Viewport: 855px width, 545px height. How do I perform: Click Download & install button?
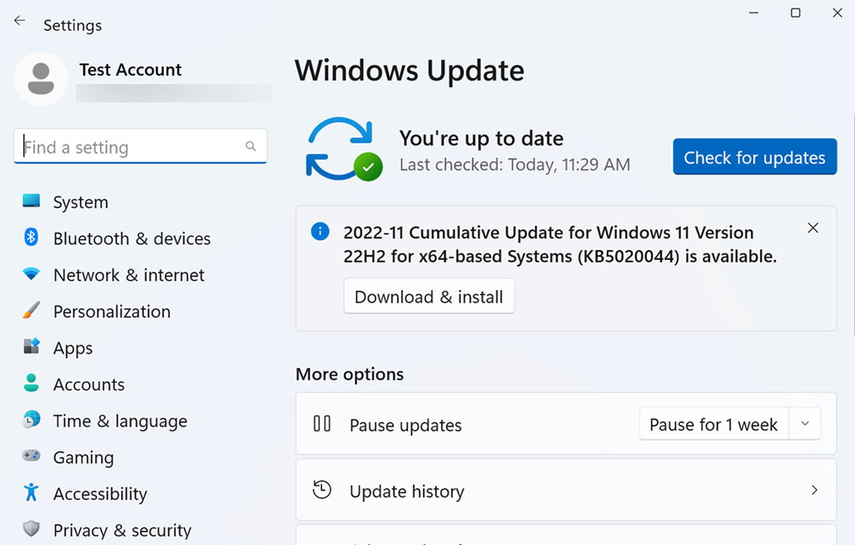coord(429,296)
